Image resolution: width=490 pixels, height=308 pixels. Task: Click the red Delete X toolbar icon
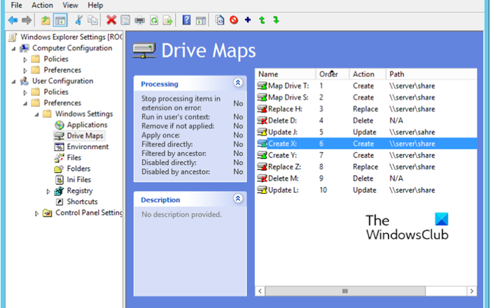111,20
